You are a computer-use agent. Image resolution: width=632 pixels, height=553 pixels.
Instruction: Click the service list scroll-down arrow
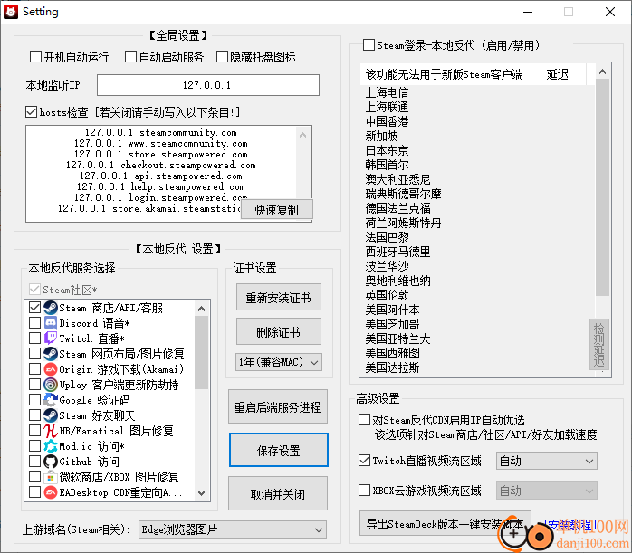[x=202, y=493]
